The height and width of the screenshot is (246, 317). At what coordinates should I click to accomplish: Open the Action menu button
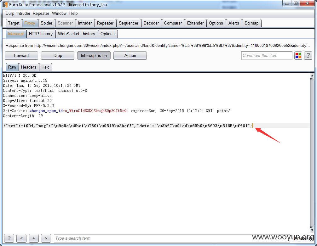pyautogui.click(x=130, y=55)
